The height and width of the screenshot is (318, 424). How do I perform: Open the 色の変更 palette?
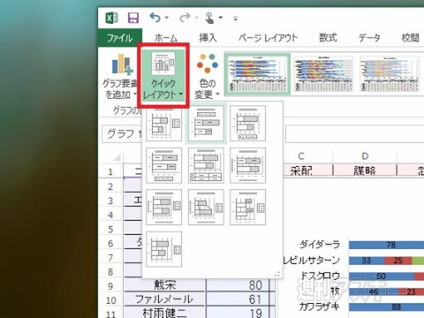[208, 76]
